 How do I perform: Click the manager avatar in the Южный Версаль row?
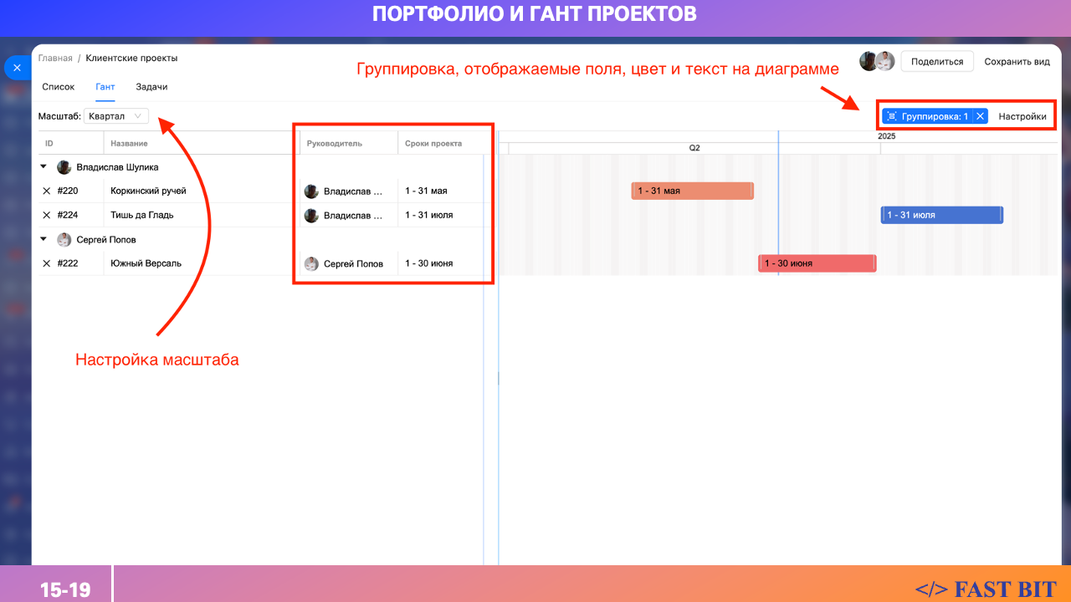(311, 264)
